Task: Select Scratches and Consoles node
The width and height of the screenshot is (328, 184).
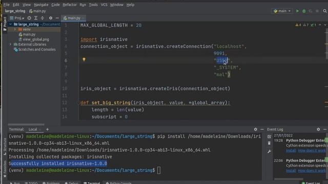Action: click(x=35, y=50)
